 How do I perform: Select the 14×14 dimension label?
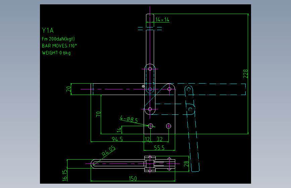pyautogui.click(x=162, y=20)
